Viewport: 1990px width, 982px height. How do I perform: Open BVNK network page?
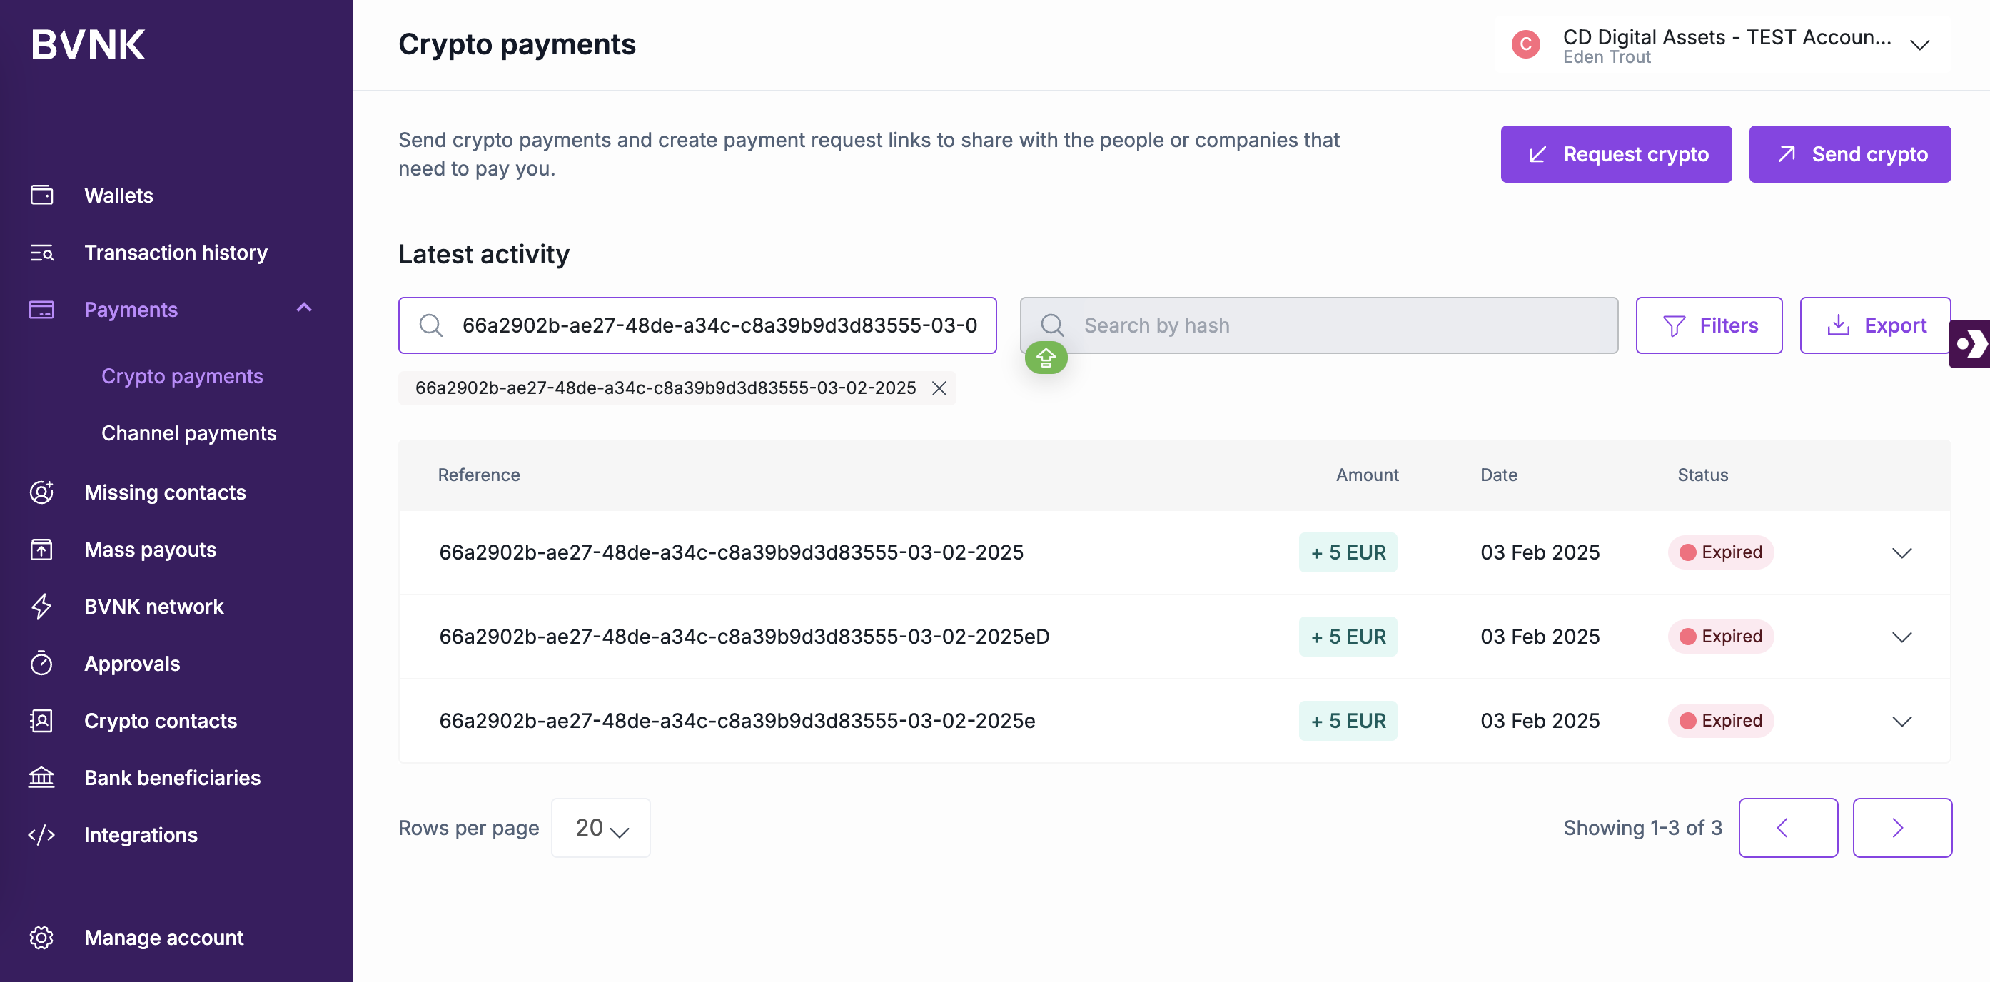click(x=153, y=607)
